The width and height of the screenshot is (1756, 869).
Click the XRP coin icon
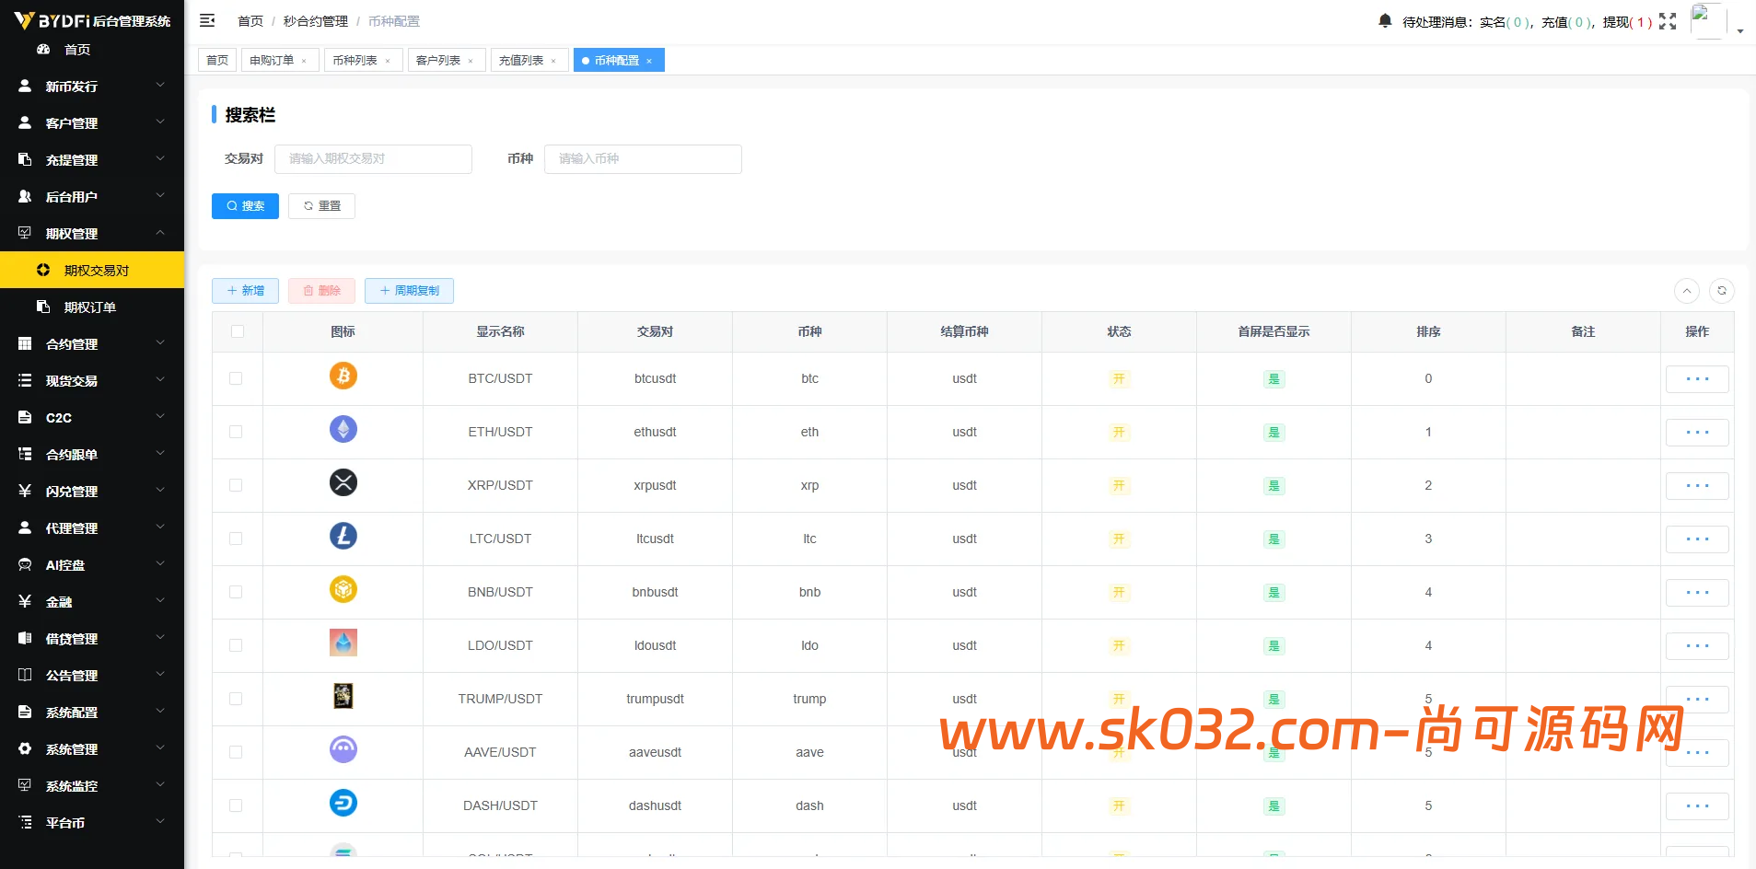tap(343, 482)
